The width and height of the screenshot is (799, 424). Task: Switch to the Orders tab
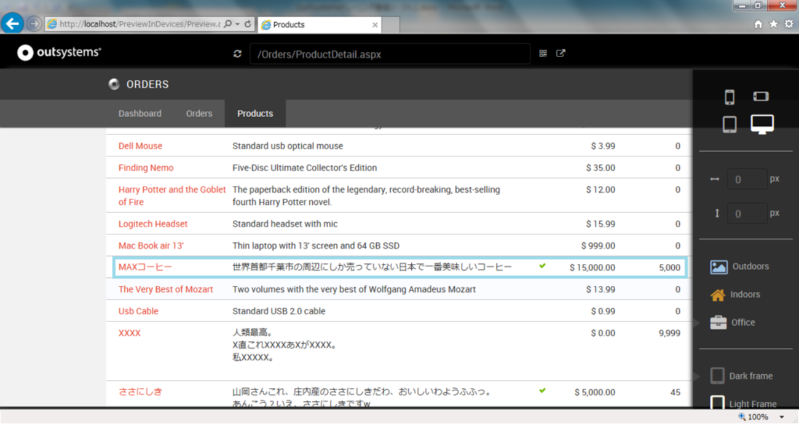tap(199, 114)
